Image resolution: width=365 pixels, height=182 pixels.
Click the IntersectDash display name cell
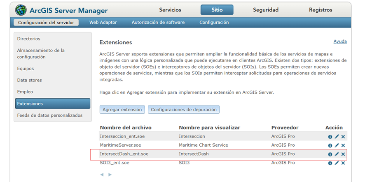click(x=194, y=154)
